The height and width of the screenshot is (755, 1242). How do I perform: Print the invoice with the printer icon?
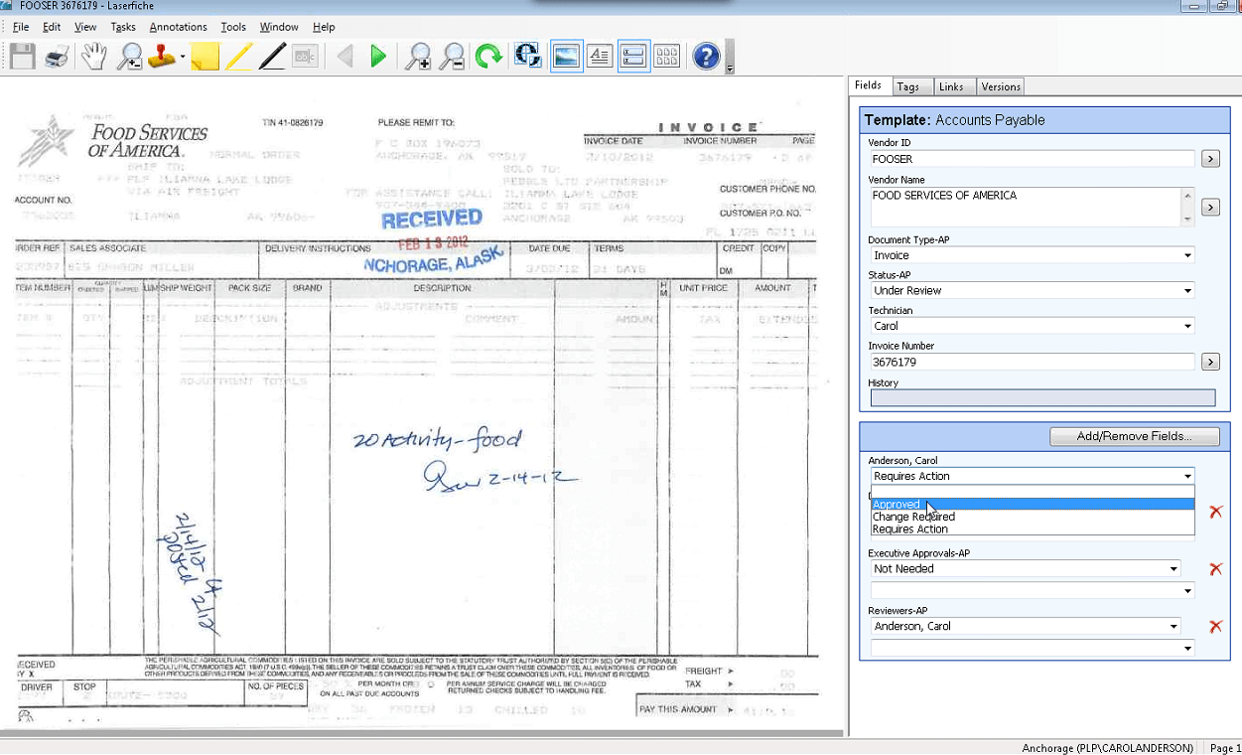(58, 57)
